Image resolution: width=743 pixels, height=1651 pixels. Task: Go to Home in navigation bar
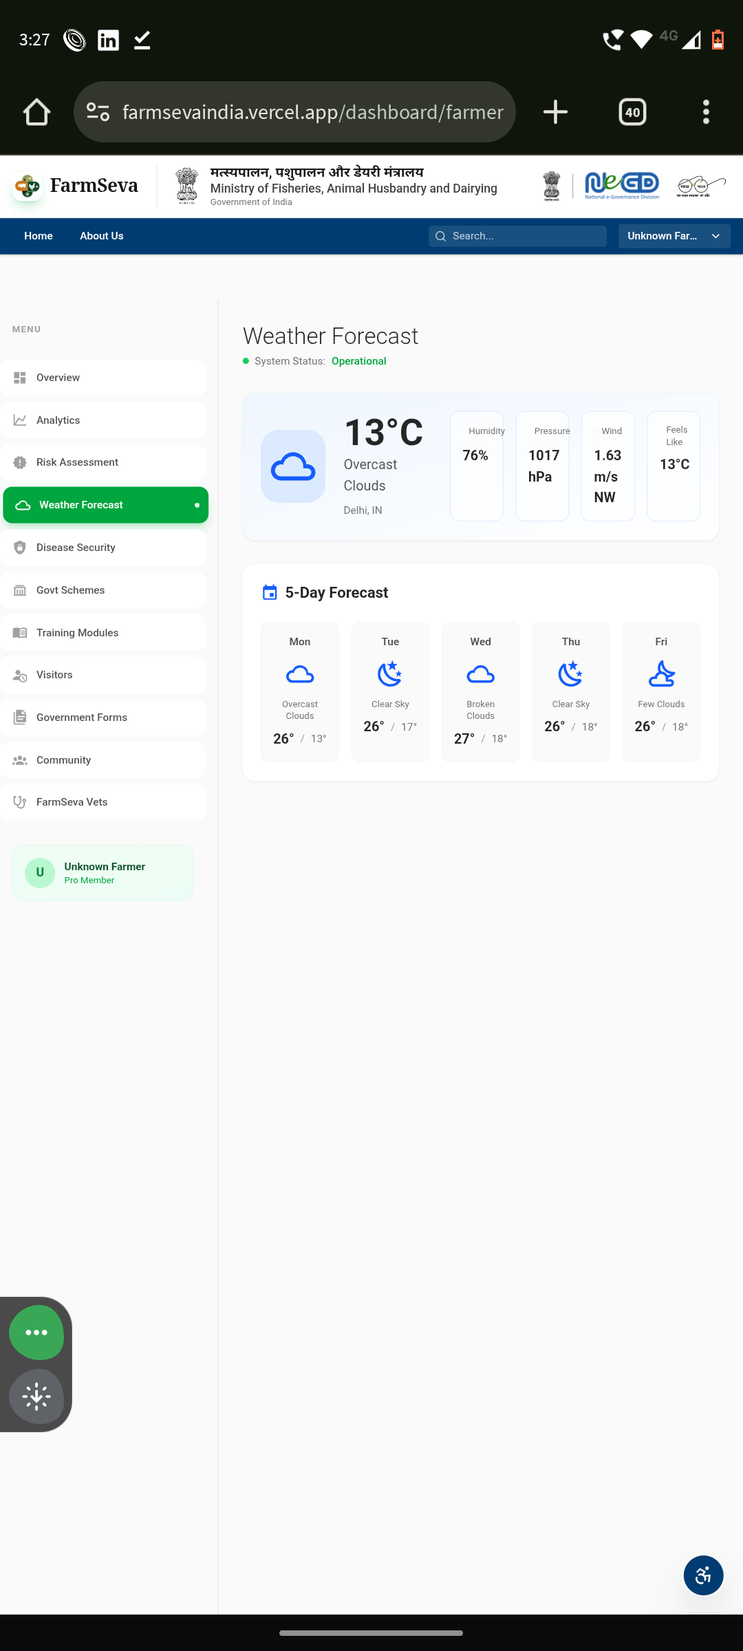[x=39, y=236]
